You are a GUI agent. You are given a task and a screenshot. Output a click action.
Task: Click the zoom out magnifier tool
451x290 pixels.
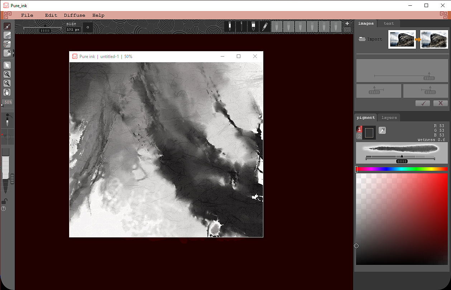tap(7, 83)
